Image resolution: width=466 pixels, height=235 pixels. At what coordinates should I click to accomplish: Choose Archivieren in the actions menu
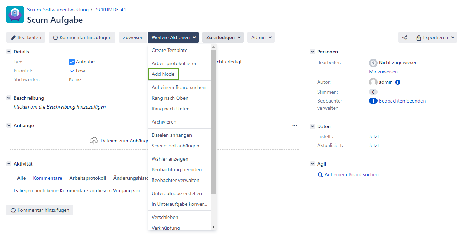[x=164, y=122]
